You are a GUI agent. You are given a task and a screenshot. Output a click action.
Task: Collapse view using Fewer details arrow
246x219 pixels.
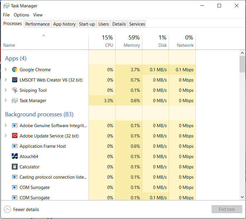(x=7, y=209)
